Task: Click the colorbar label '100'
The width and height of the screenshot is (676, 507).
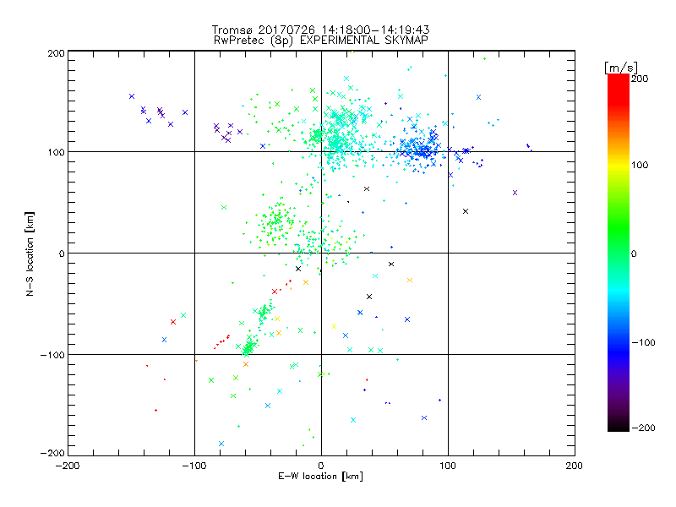Action: (640, 165)
